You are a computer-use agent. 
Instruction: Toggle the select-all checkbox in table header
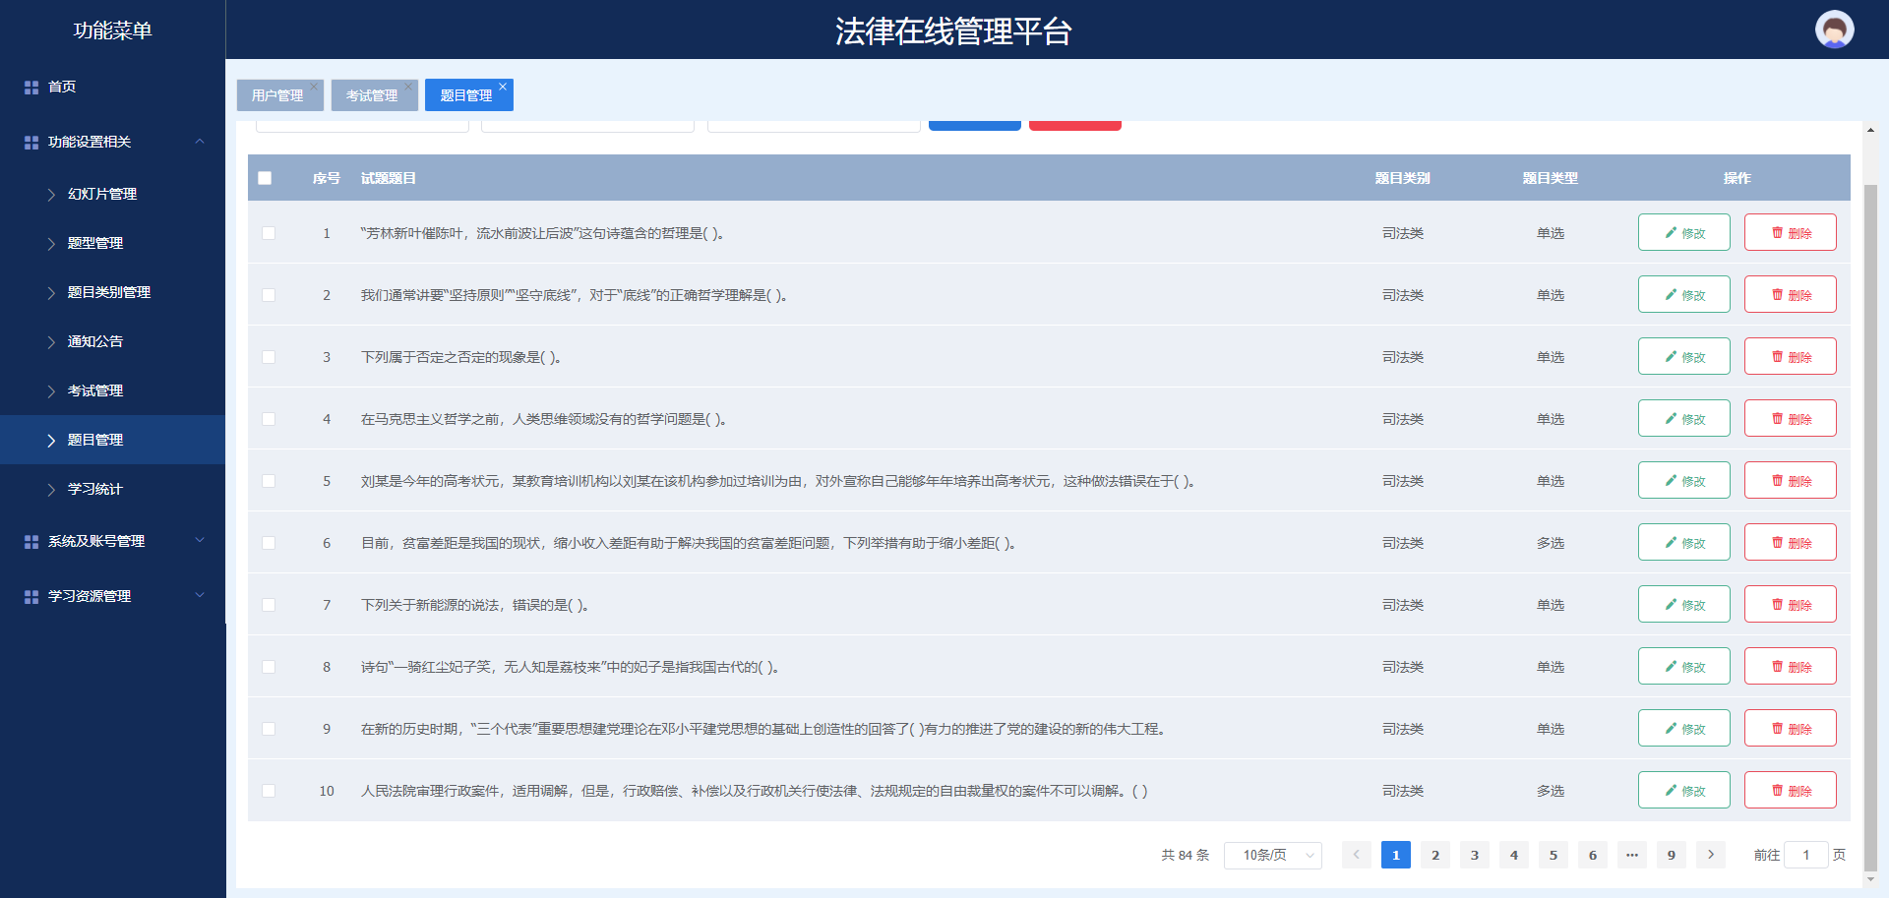click(265, 178)
